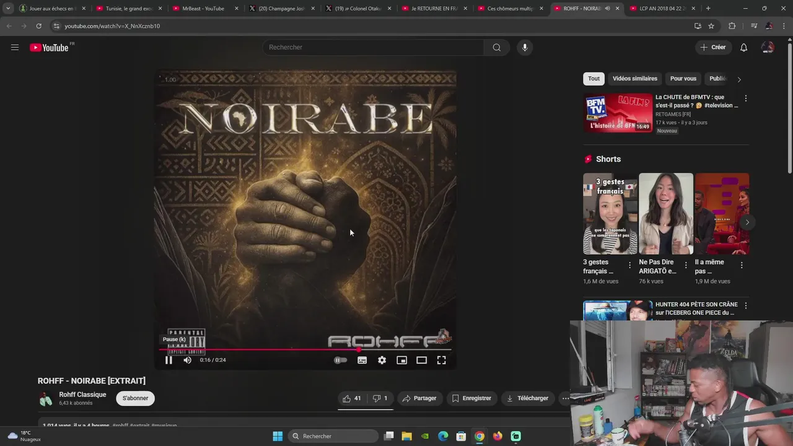793x446 pixels.
Task: Start voice search with the microphone
Action: tap(525, 47)
